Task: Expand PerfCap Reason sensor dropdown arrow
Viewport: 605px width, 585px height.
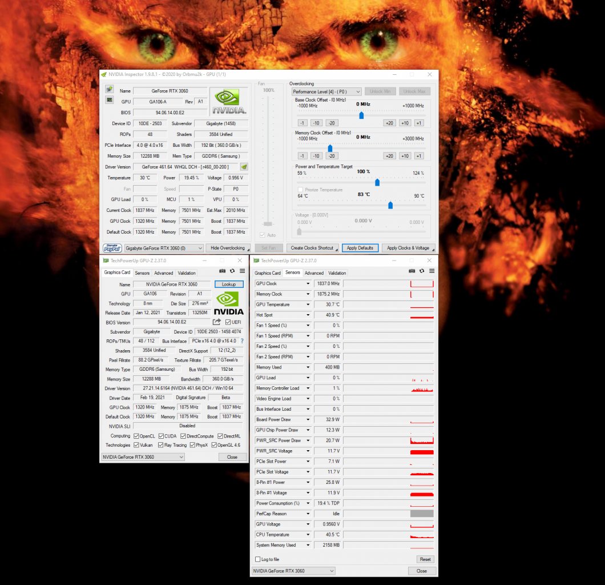Action: tap(308, 514)
